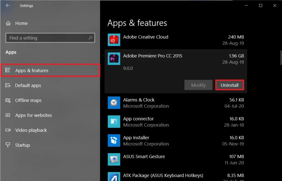The image size is (282, 181).
Task: Click version number 9.0.0
Action: [x=128, y=68]
